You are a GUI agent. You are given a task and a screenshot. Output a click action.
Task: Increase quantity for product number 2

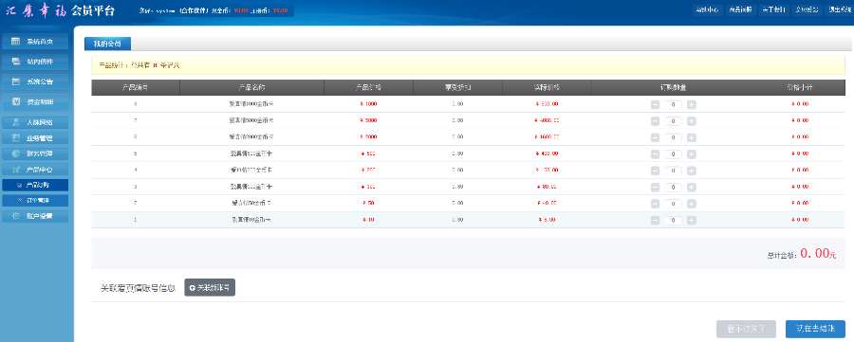(x=691, y=204)
